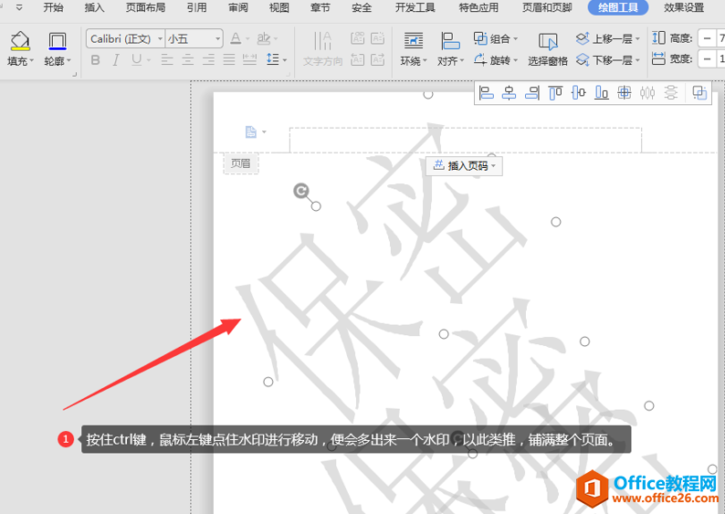Viewport: 725px width, 514px height.
Task: Click Bring Forward (上移一层) button
Action: coord(607,39)
